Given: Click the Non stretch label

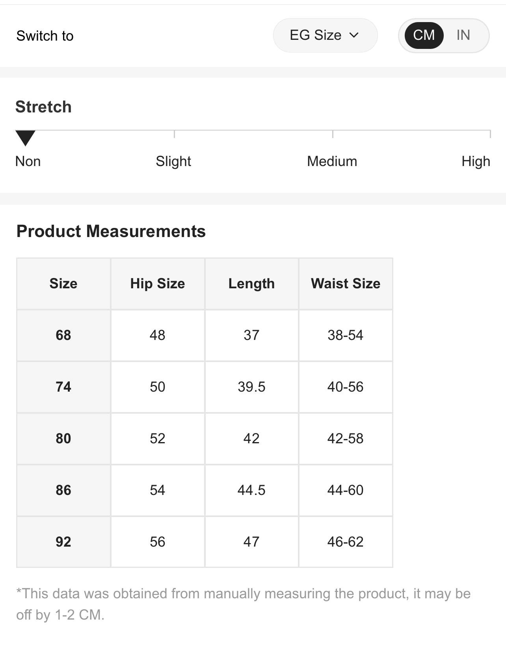Looking at the screenshot, I should (x=28, y=161).
